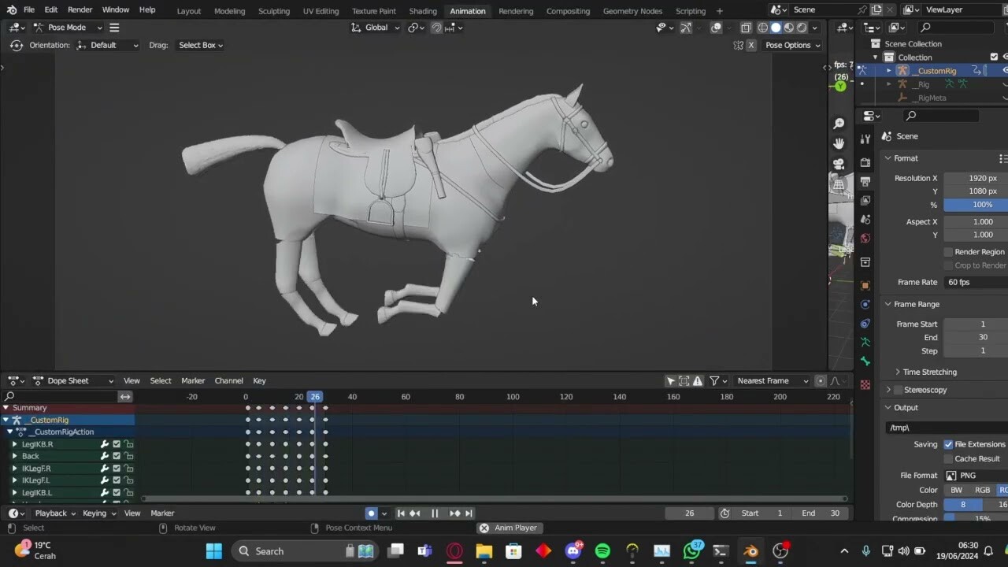Image resolution: width=1008 pixels, height=567 pixels.
Task: Click the current frame field showing 26
Action: (689, 513)
